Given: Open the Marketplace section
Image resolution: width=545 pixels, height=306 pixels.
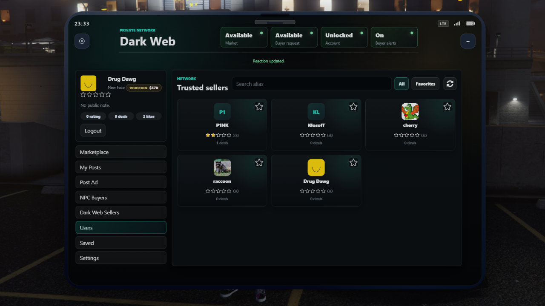Looking at the screenshot, I should (121, 152).
